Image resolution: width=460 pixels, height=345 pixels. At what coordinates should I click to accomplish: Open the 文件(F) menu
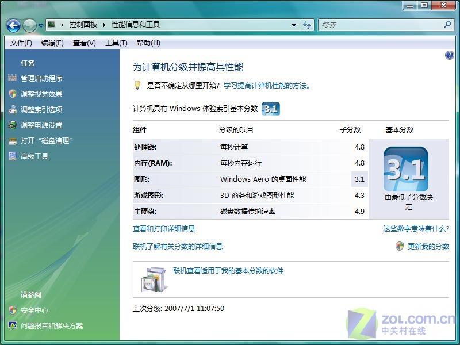point(21,43)
